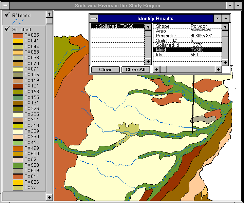Open the Identify Results control menu box

[94, 18]
